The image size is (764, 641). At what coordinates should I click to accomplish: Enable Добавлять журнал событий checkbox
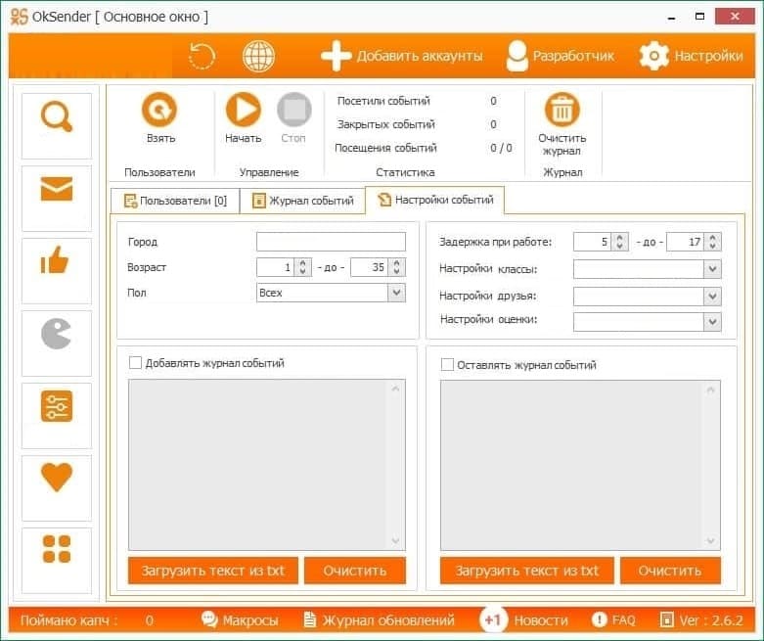coord(135,363)
